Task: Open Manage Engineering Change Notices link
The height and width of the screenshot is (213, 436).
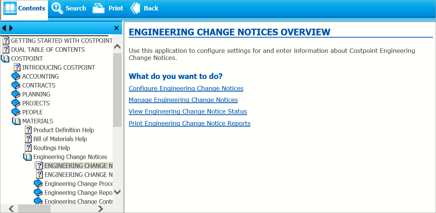Action: tap(183, 100)
